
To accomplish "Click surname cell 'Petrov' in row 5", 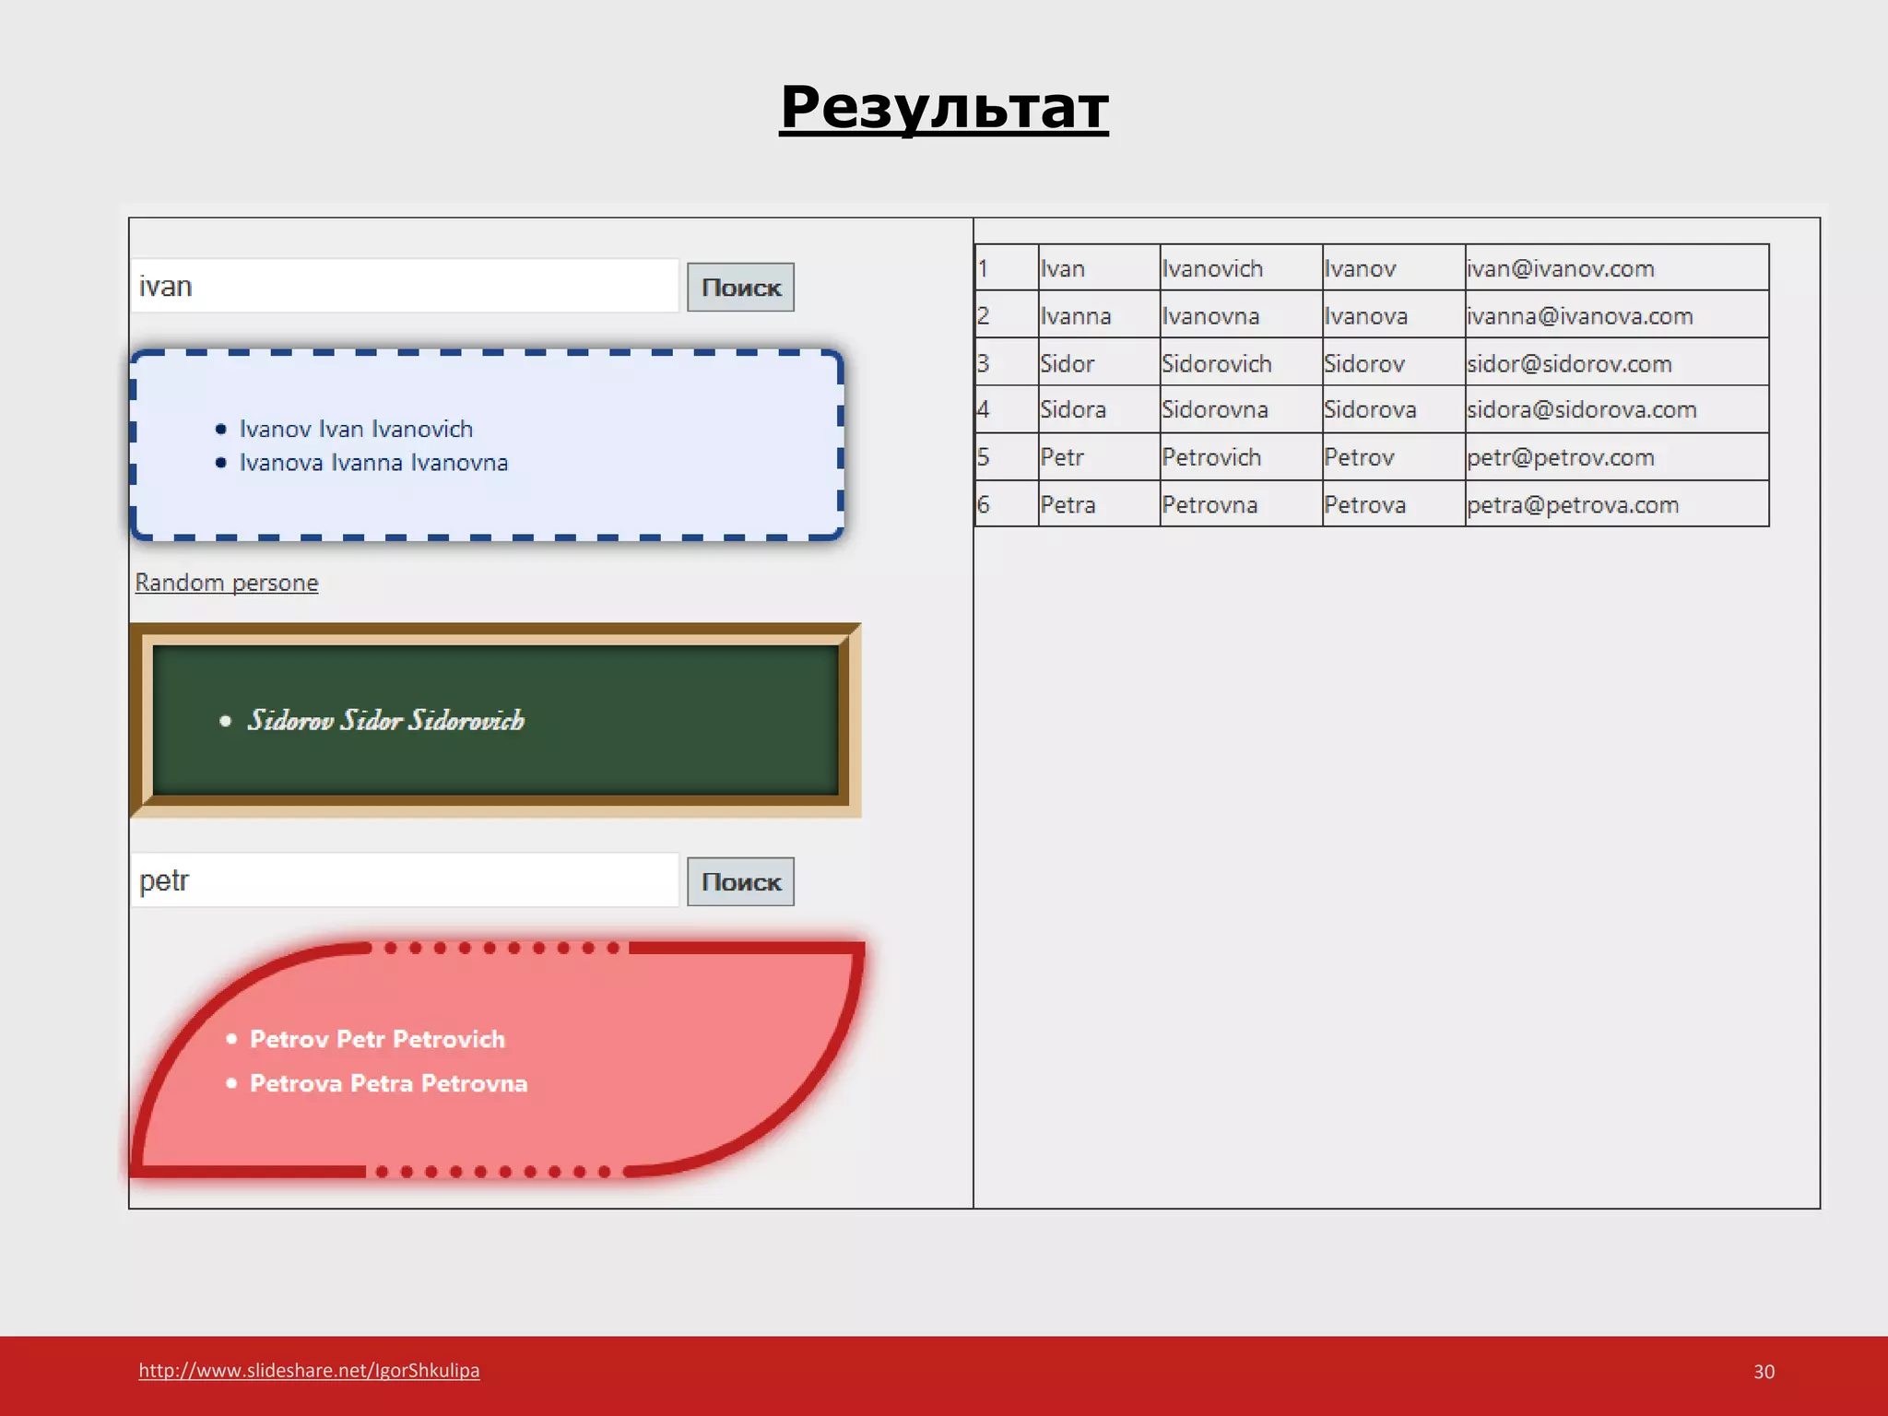I will coord(1394,456).
